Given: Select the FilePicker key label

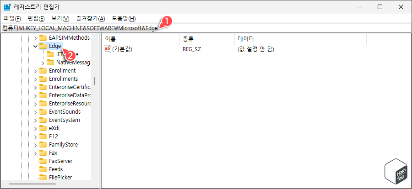Looking at the screenshot, I should 60,178.
